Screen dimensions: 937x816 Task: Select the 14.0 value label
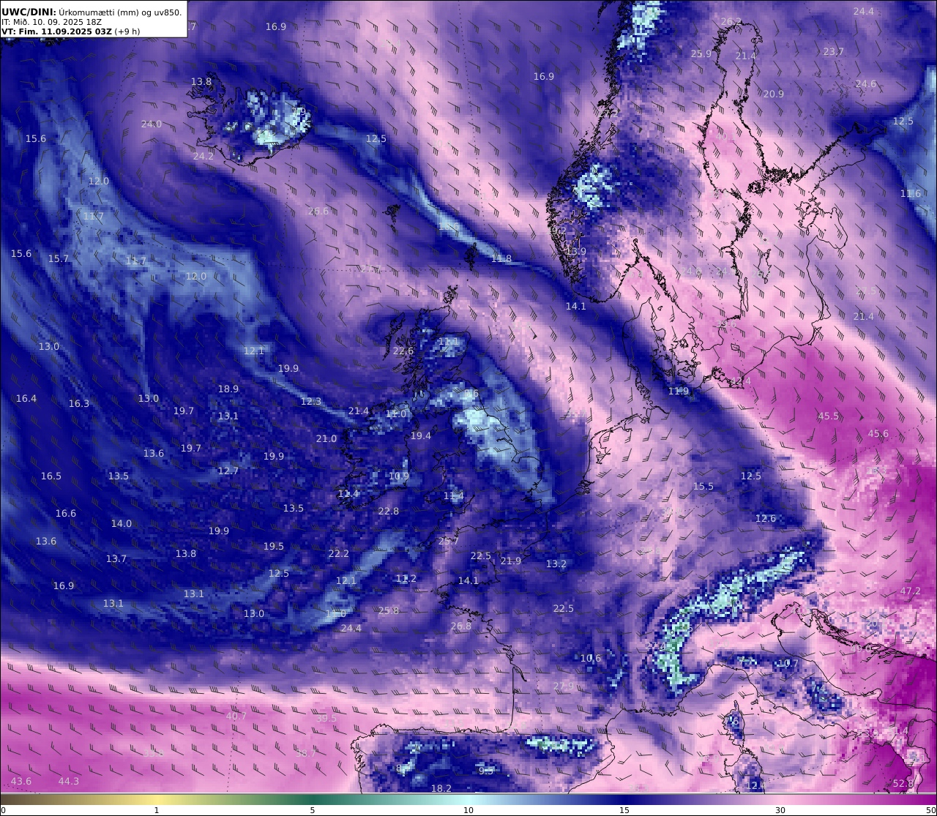[122, 524]
